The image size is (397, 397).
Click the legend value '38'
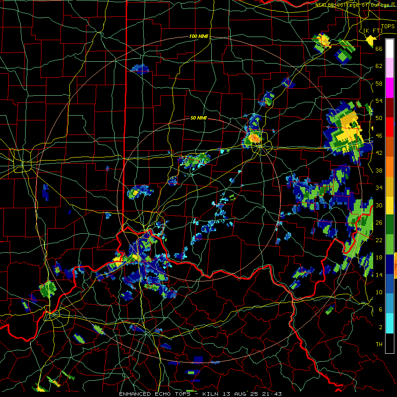tap(379, 170)
